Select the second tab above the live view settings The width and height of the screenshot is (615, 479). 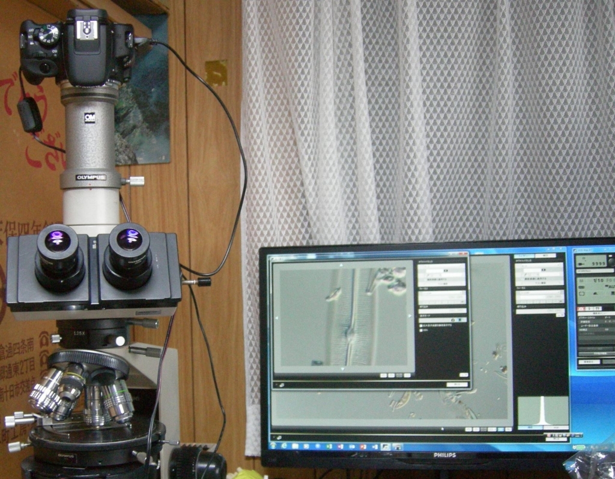pyautogui.click(x=545, y=255)
